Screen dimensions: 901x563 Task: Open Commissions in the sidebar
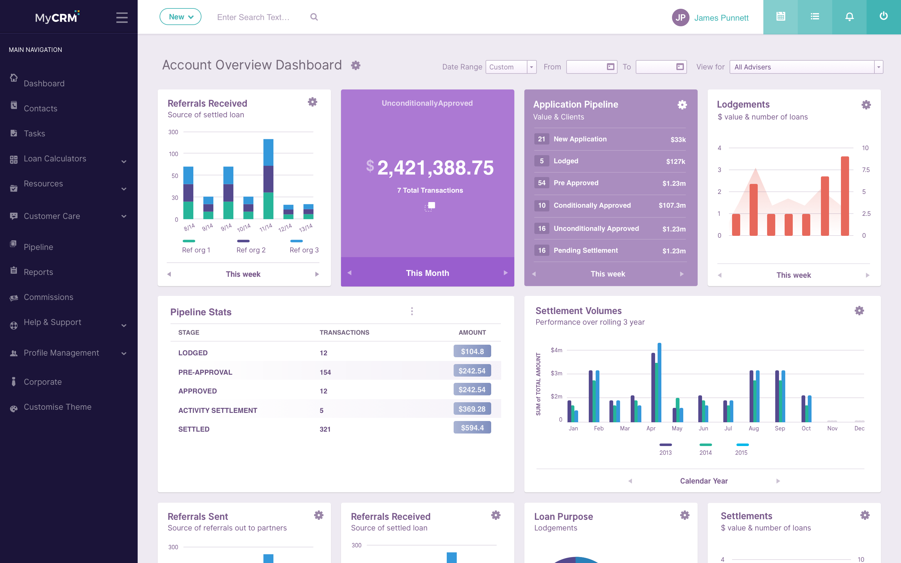48,297
